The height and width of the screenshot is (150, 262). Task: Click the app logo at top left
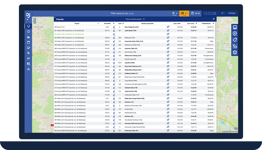click(x=28, y=17)
